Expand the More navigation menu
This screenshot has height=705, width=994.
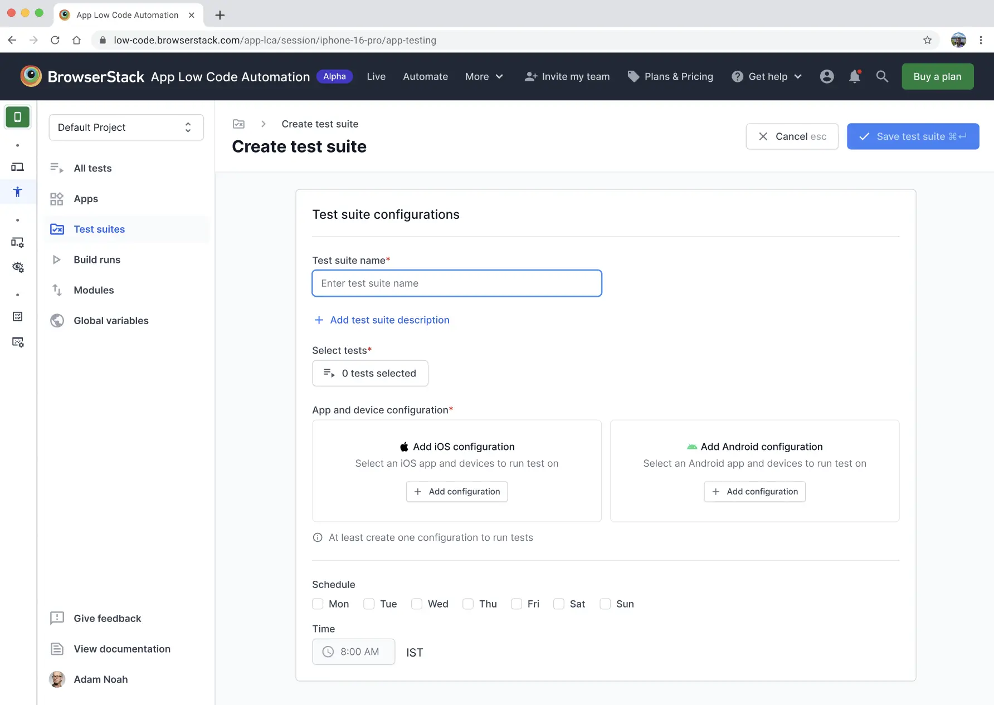(x=484, y=76)
